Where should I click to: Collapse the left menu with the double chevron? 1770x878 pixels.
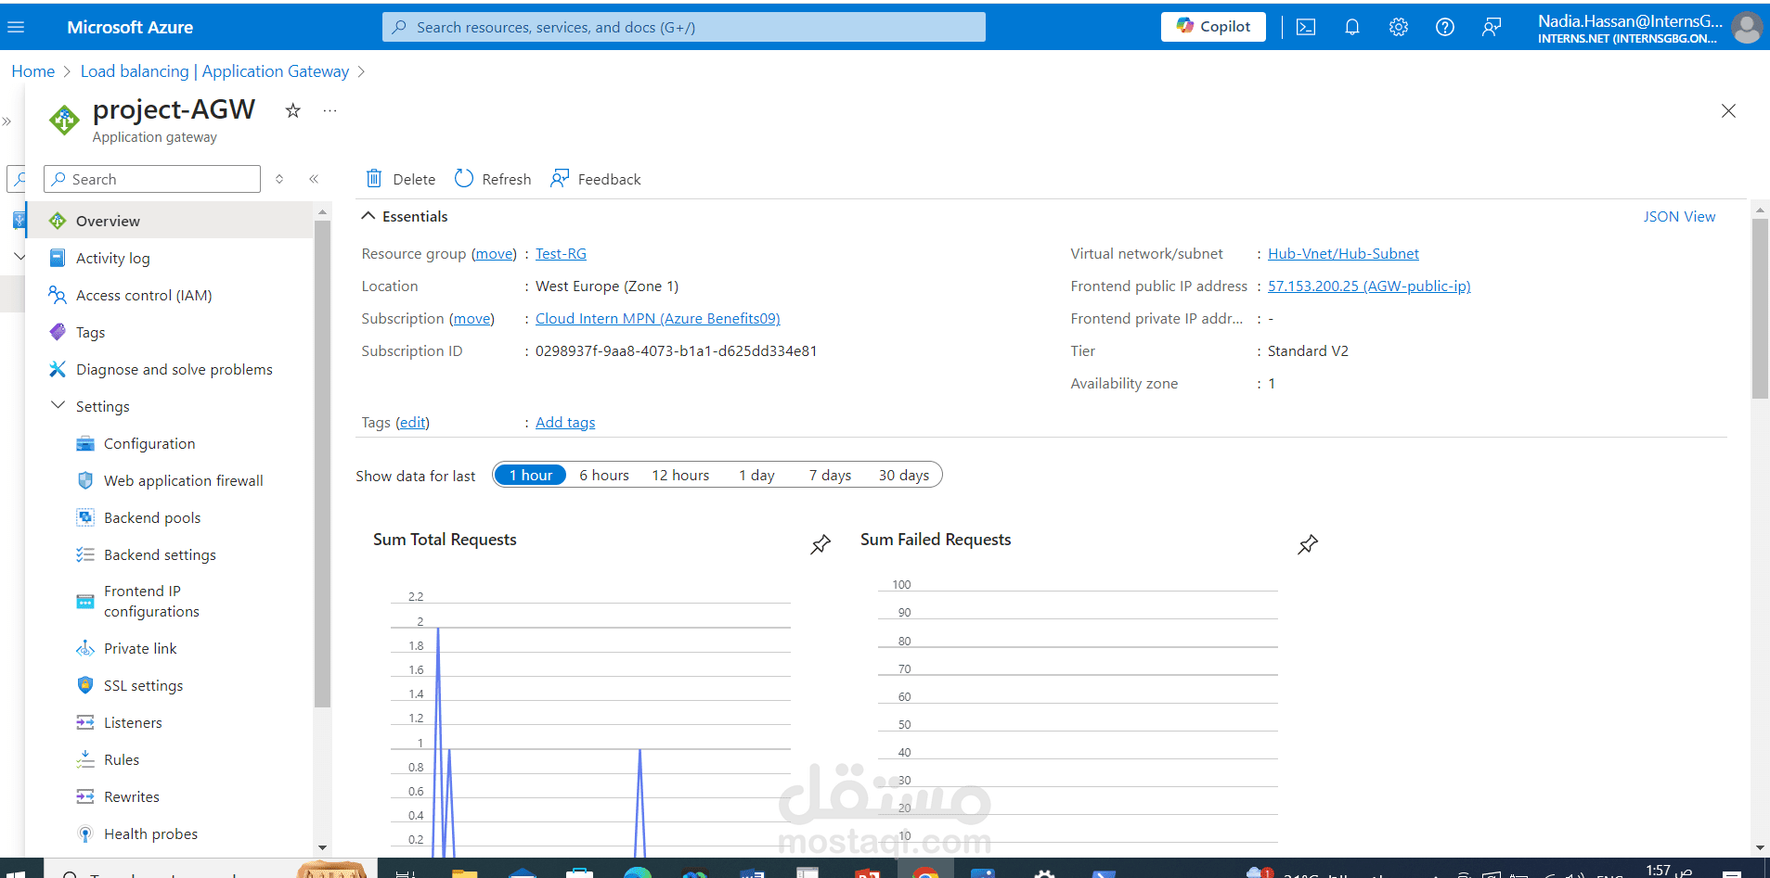pyautogui.click(x=314, y=178)
